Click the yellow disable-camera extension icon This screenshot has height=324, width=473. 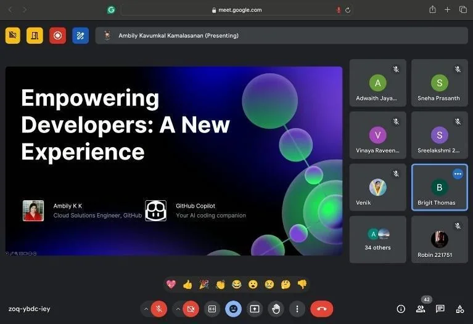[x=13, y=36]
